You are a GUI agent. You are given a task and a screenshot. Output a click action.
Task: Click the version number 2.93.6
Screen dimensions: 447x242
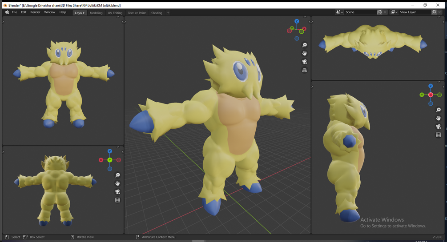(x=438, y=237)
